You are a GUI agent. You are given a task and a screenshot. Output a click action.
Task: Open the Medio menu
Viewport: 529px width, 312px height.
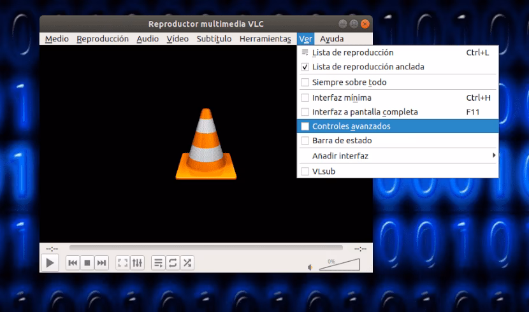(x=57, y=39)
